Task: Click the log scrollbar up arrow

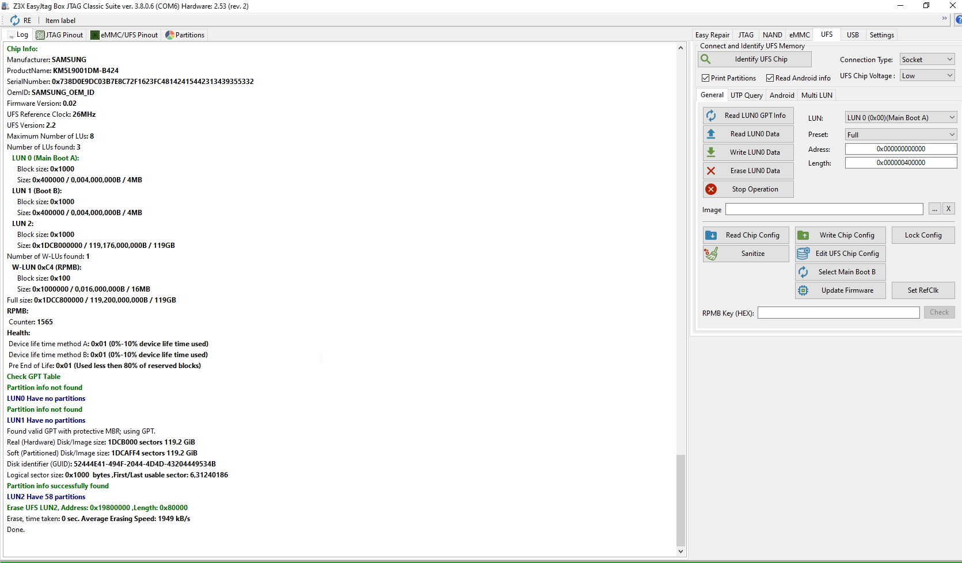Action: point(680,48)
